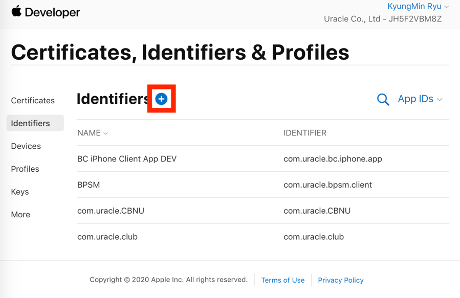Select the com.uracle.CBNU name entry
This screenshot has width=460, height=298.
pyautogui.click(x=111, y=211)
